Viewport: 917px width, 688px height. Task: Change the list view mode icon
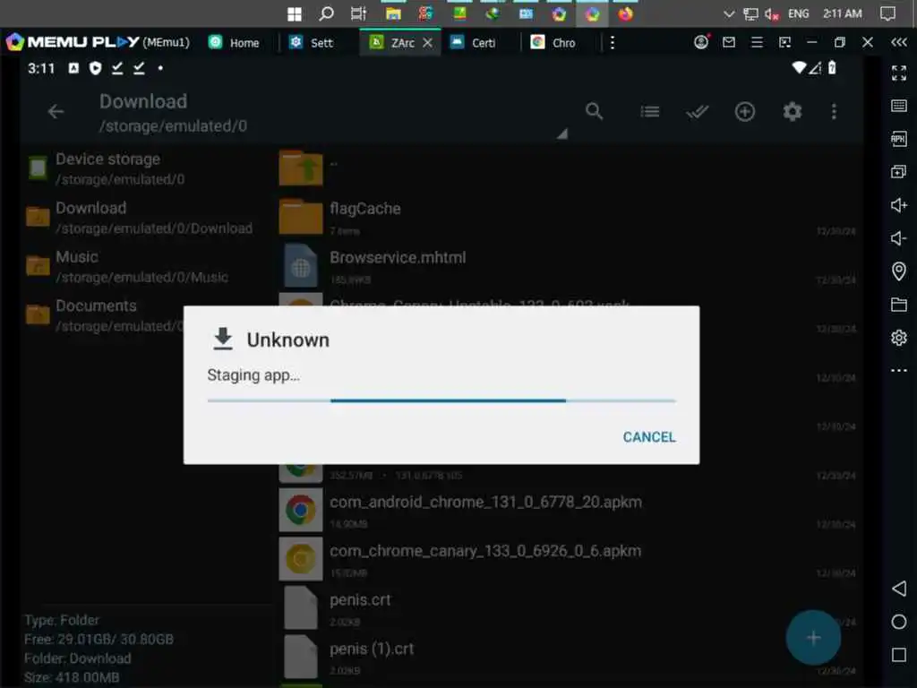[650, 111]
